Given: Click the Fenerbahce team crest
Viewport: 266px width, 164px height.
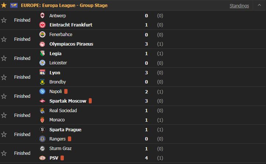Looking at the screenshot, I should [42, 35].
